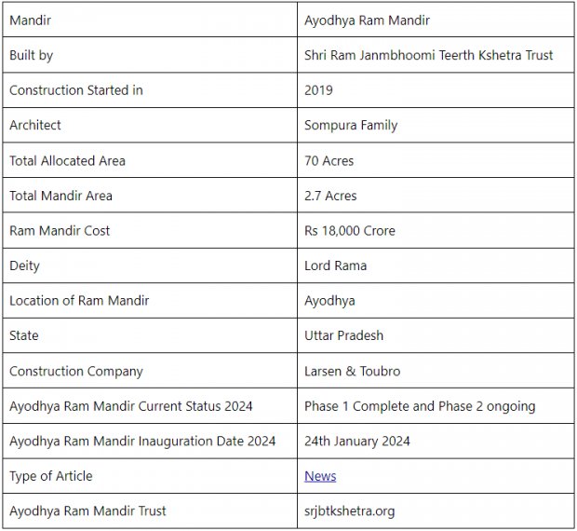Select the 'Type of Article' label
The width and height of the screenshot is (577, 531).
click(51, 476)
